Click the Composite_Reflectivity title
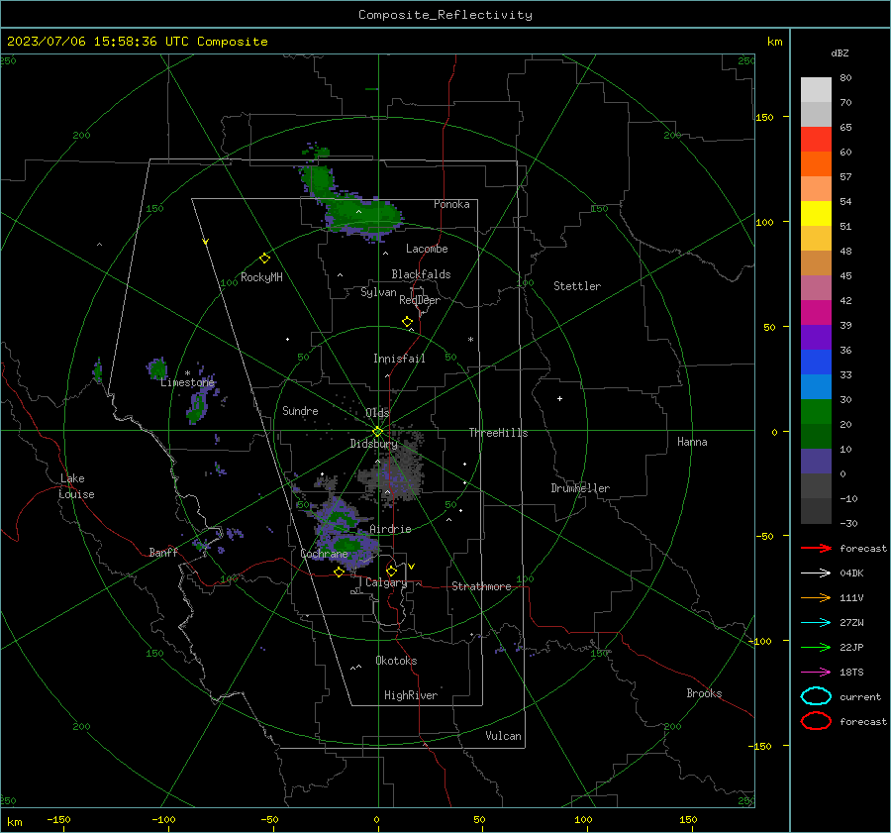 [x=445, y=15]
